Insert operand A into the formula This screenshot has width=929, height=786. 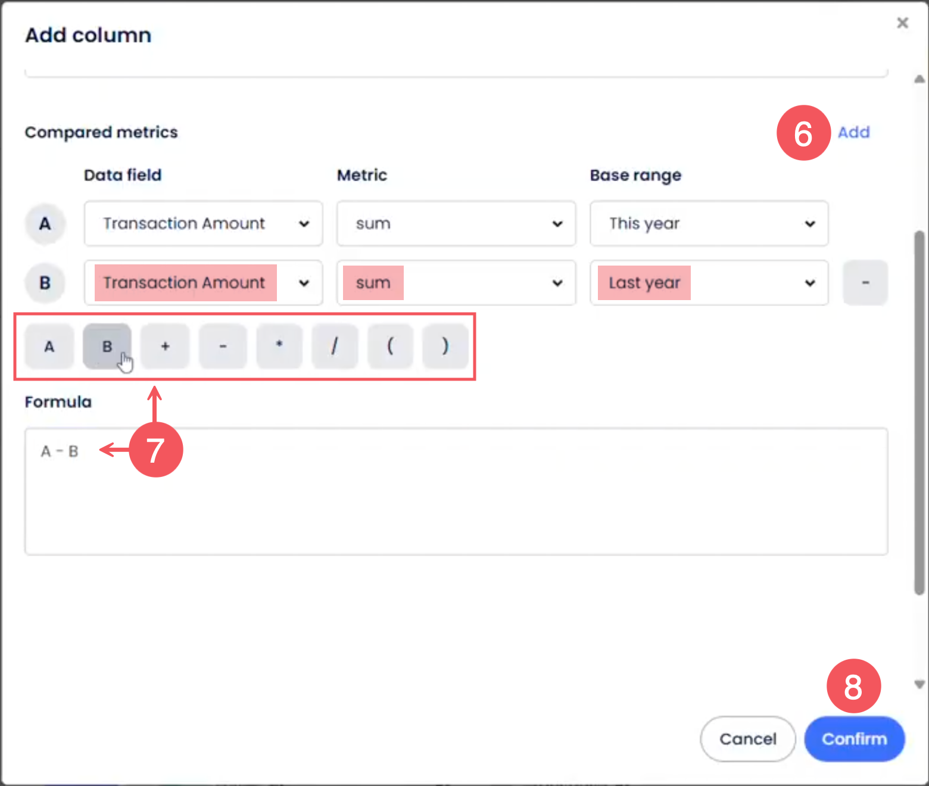[49, 346]
